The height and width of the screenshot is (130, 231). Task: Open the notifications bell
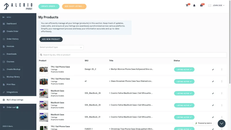[194, 5]
